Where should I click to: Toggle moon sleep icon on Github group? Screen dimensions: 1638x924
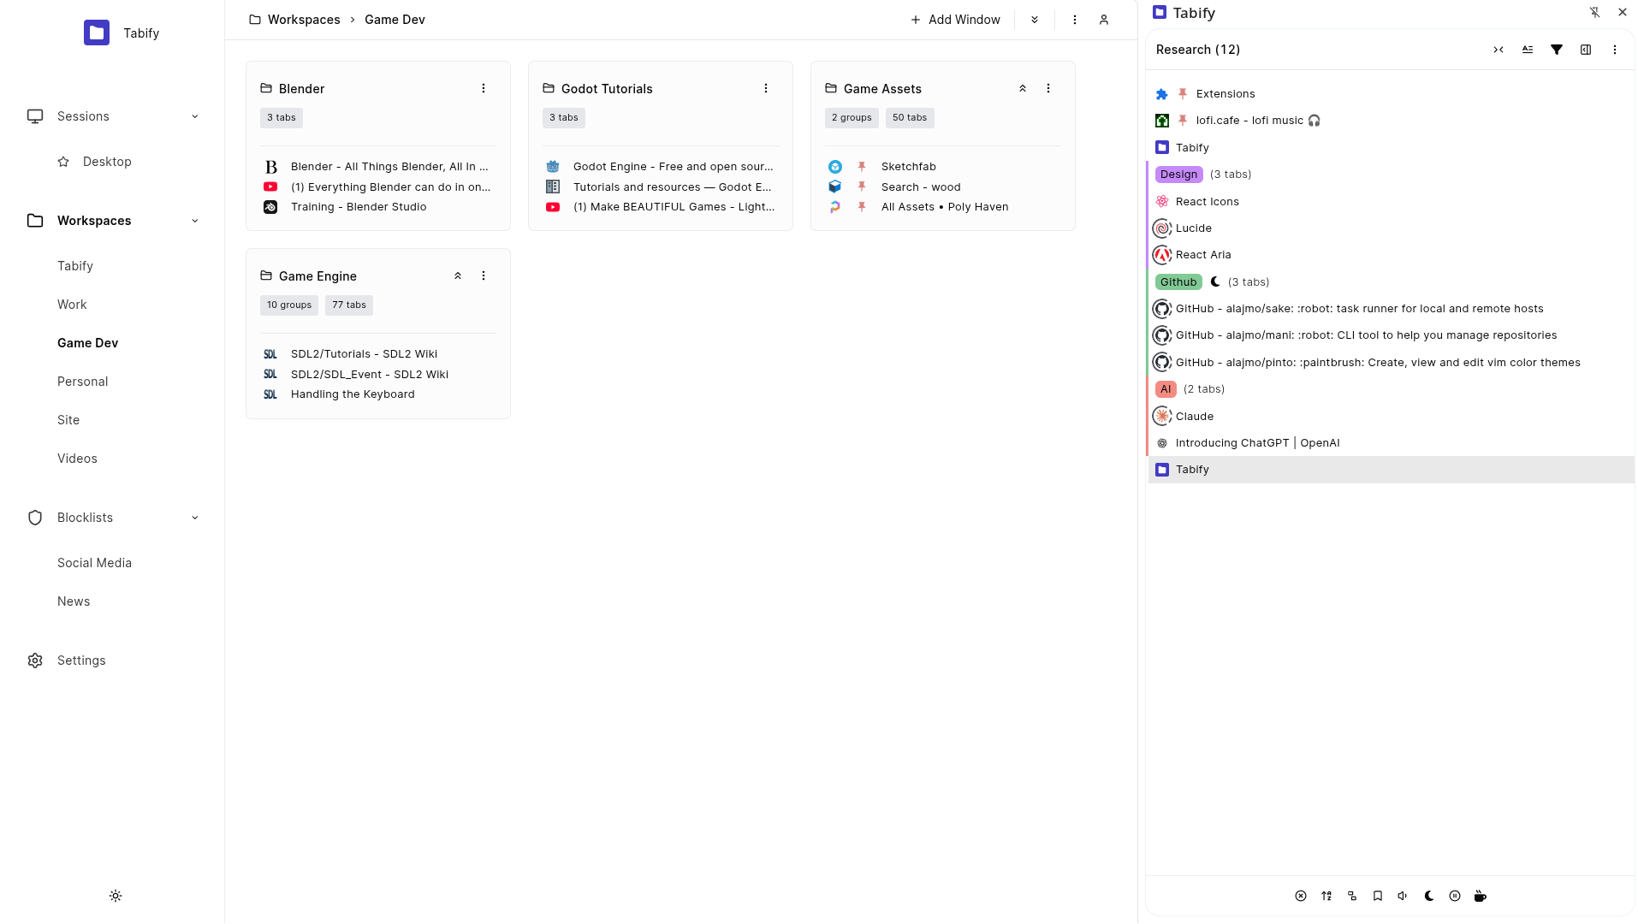point(1215,281)
